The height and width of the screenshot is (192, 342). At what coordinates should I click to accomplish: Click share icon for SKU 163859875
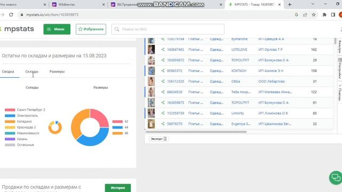pos(162,102)
